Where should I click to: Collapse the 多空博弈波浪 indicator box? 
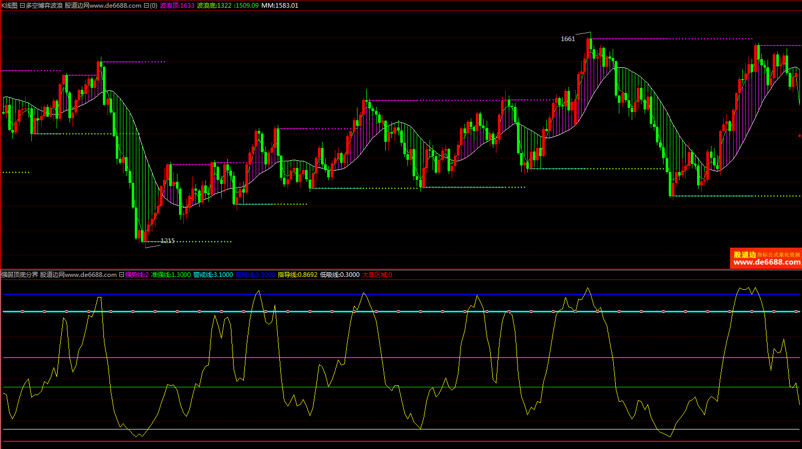[22, 6]
